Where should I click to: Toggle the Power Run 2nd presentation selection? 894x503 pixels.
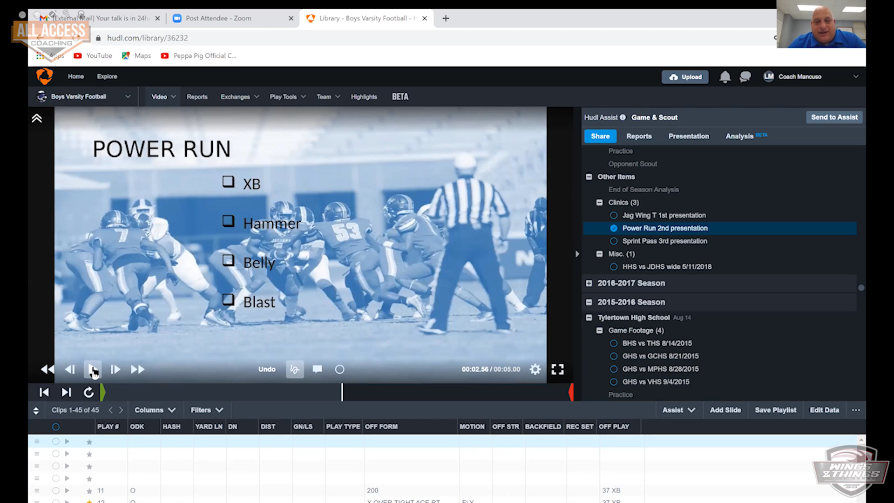pyautogui.click(x=614, y=228)
